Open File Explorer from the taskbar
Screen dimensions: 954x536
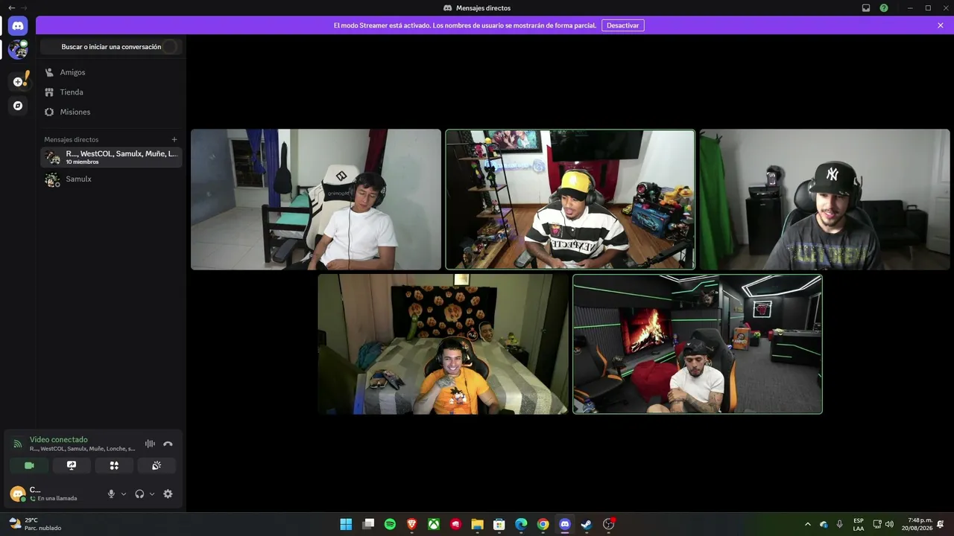pyautogui.click(x=478, y=524)
